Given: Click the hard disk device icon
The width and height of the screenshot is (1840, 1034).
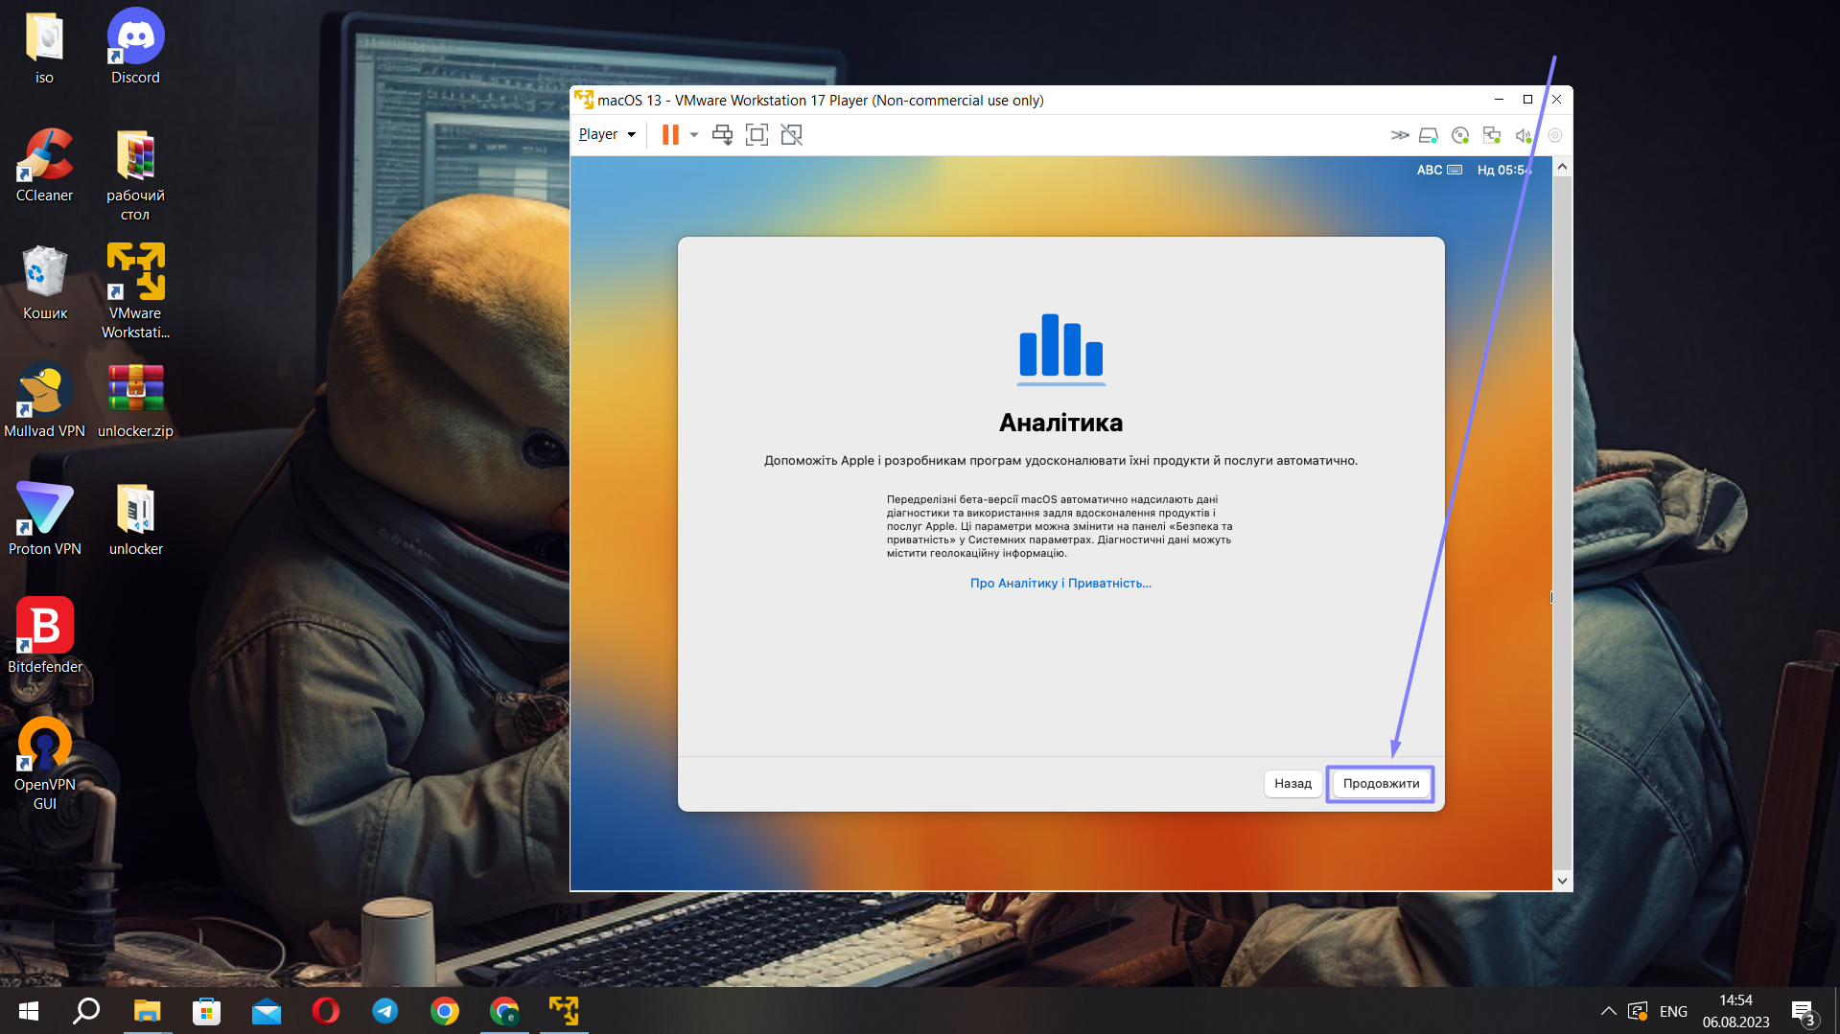Looking at the screenshot, I should point(1429,135).
